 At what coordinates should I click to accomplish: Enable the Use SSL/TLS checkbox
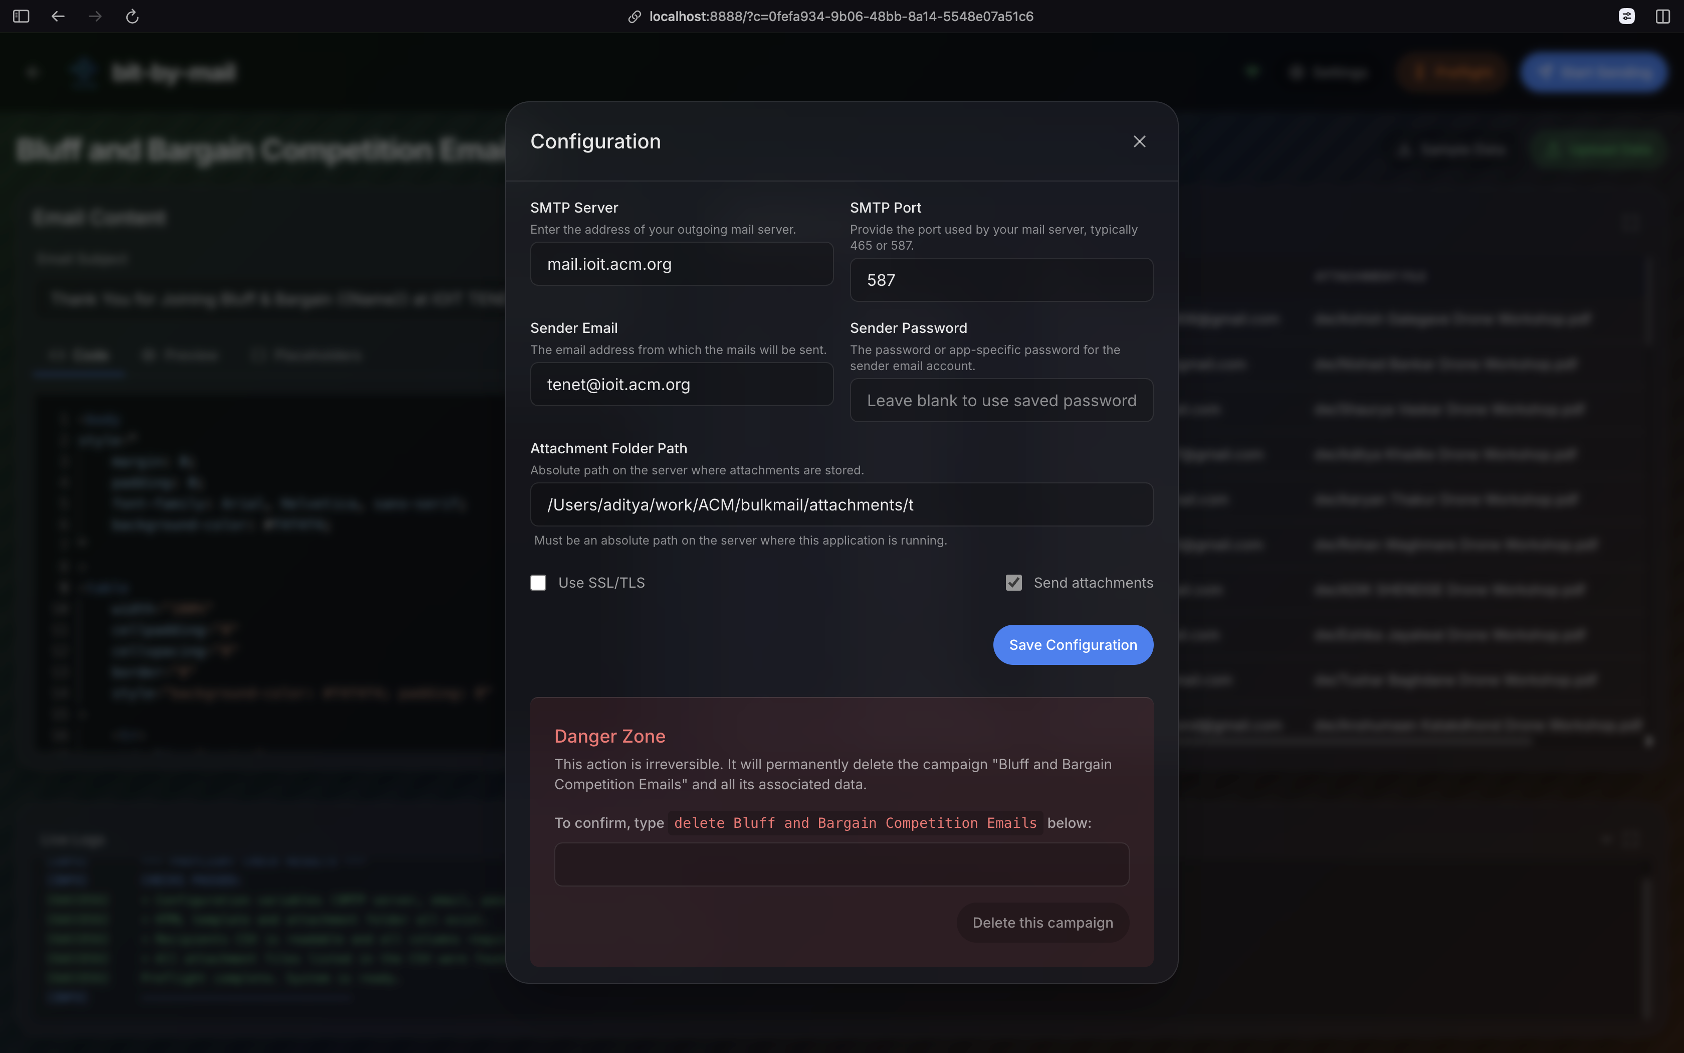point(538,582)
